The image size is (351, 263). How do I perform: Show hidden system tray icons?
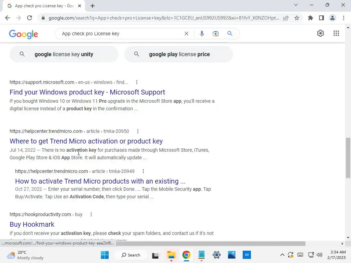pos(282,255)
